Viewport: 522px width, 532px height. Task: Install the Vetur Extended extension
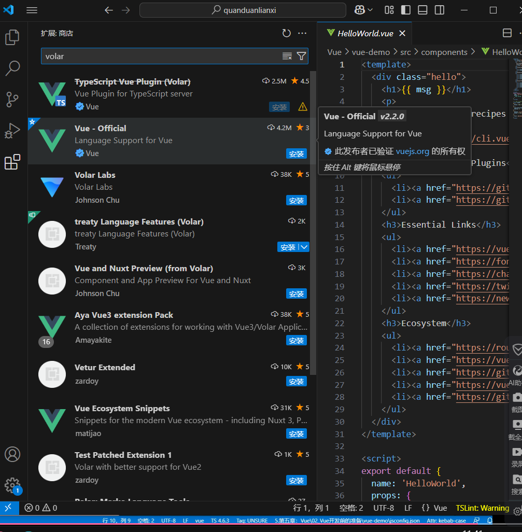(297, 381)
